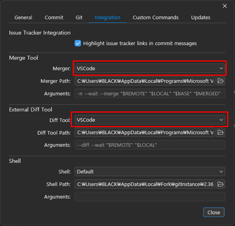The height and width of the screenshot is (226, 235).
Task: Toggle Highlight issue tracker links checkbox
Action: click(x=78, y=44)
